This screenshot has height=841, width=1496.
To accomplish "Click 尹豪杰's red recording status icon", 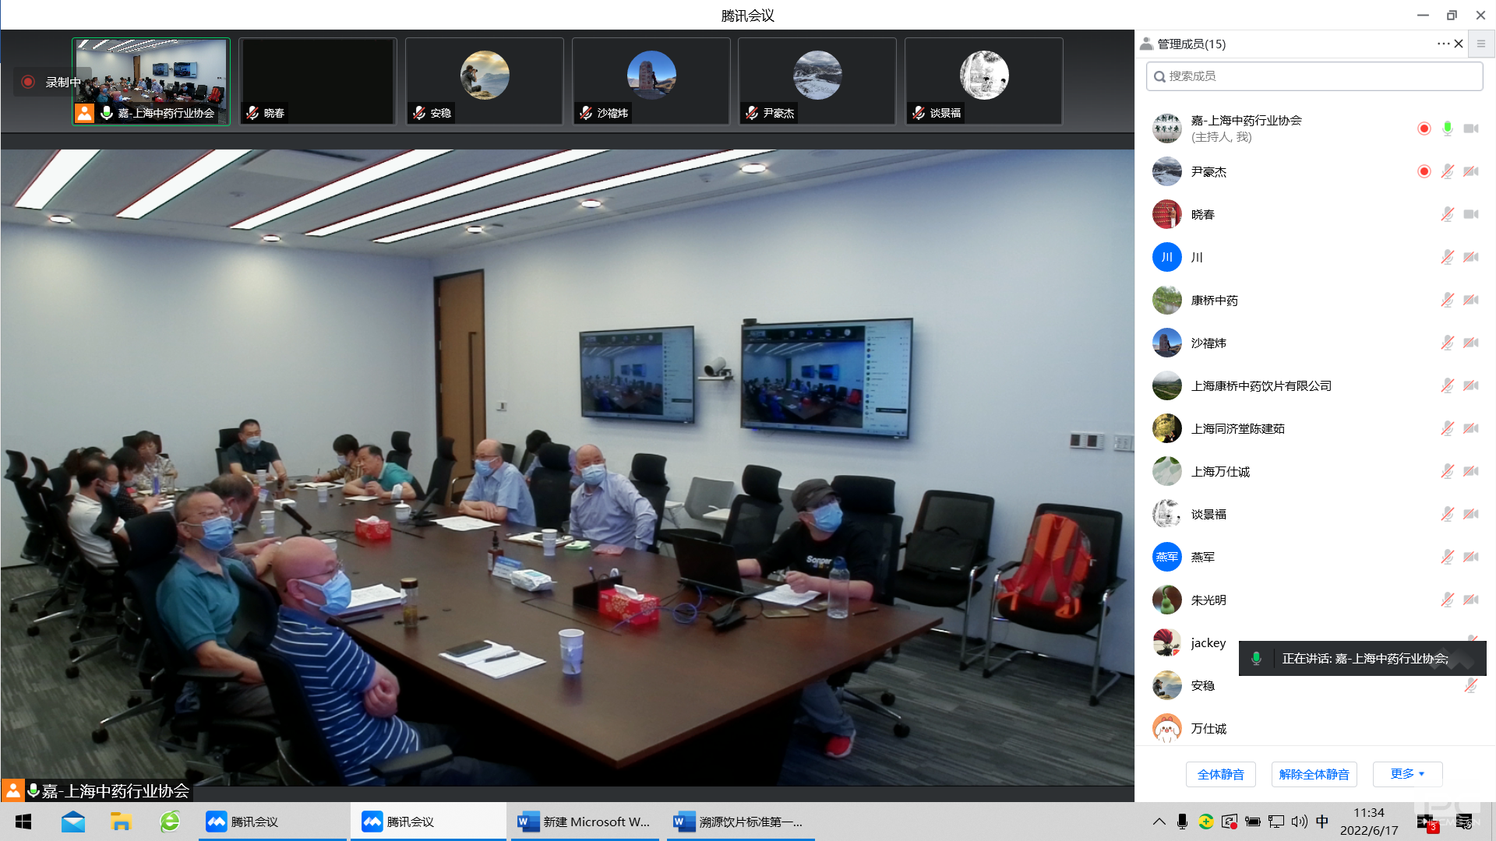I will pyautogui.click(x=1424, y=171).
